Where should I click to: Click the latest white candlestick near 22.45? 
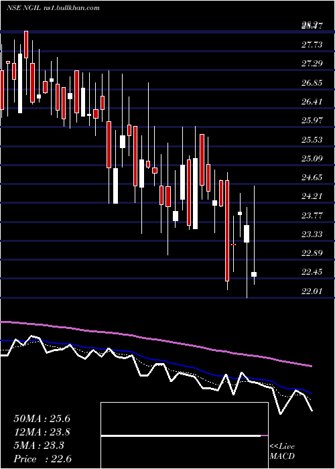254,274
